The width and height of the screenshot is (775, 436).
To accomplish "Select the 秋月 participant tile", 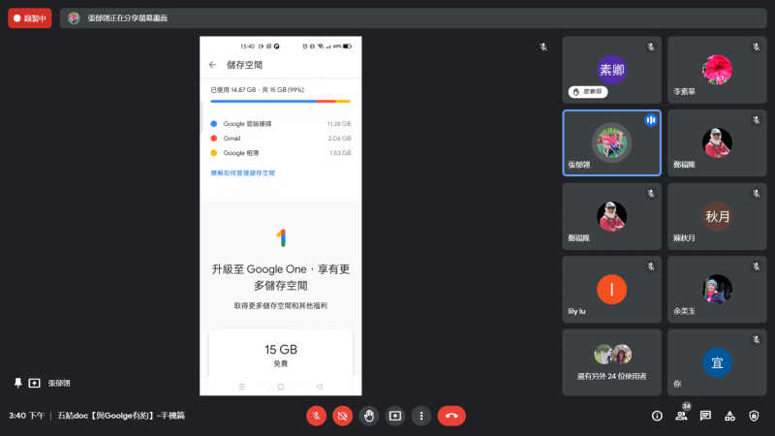I will [x=717, y=216].
